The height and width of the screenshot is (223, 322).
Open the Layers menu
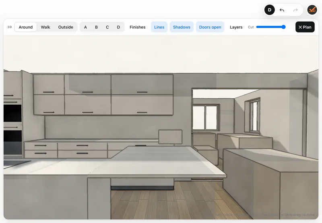tap(236, 27)
